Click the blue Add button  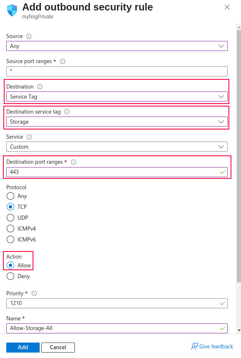[23, 347]
